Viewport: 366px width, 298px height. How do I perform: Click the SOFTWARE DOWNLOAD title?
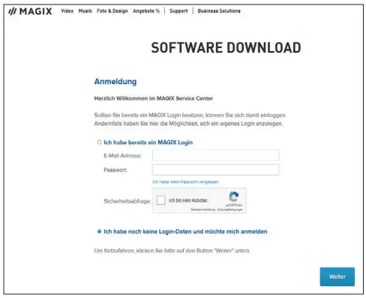click(226, 47)
